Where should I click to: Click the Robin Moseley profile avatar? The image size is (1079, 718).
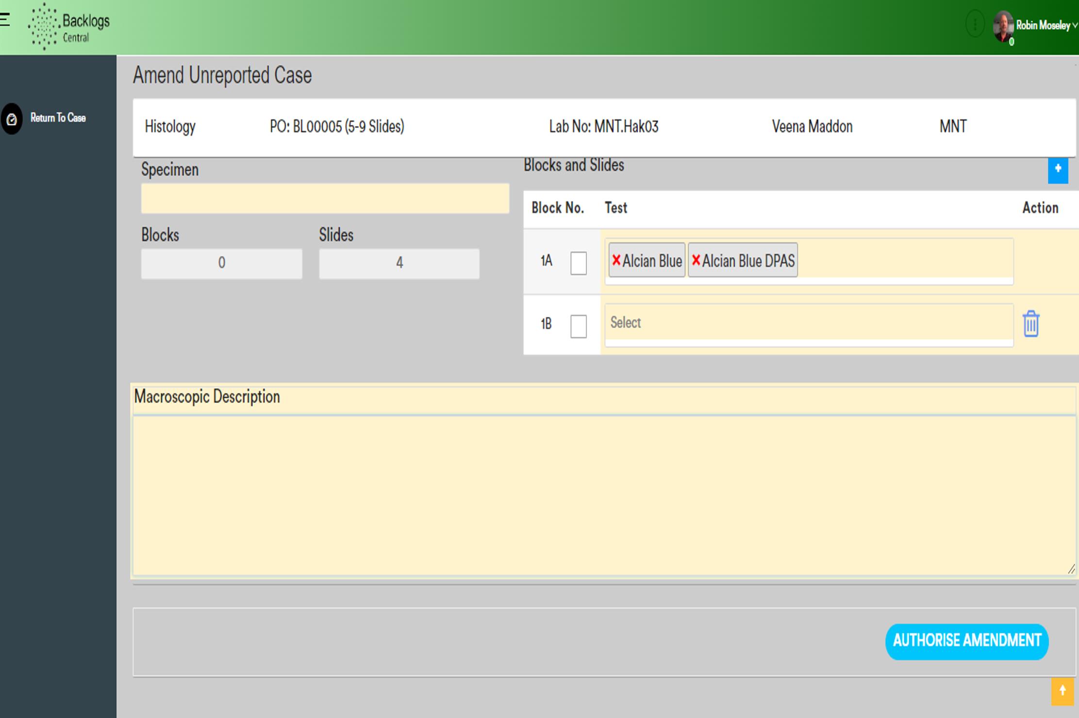coord(1003,26)
